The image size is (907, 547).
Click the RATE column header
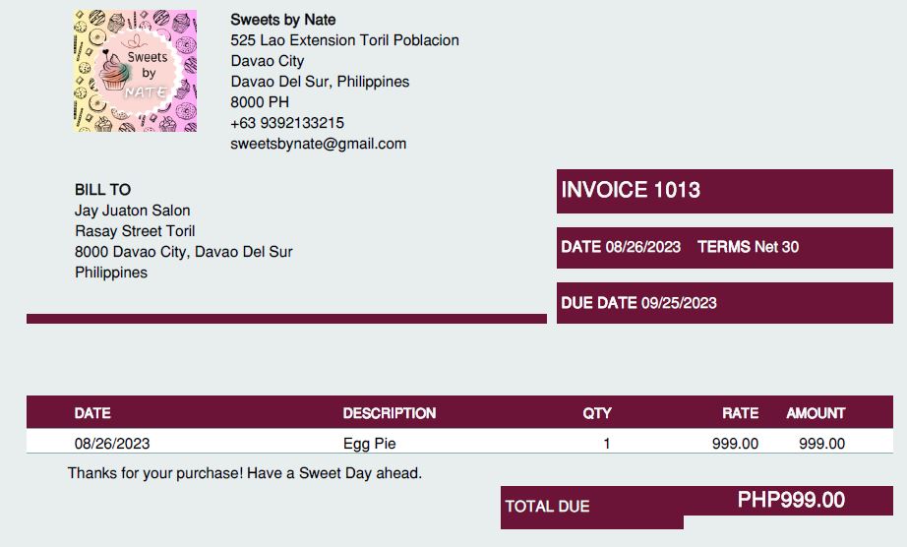(x=740, y=413)
